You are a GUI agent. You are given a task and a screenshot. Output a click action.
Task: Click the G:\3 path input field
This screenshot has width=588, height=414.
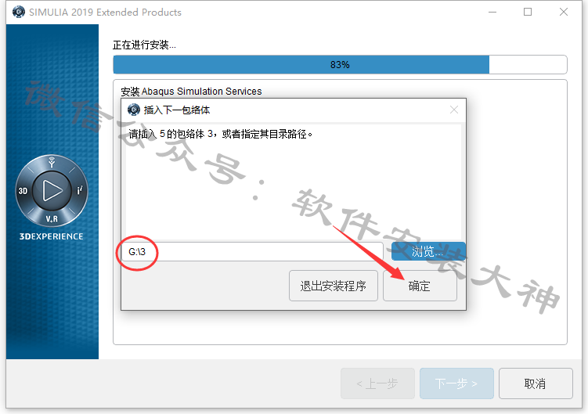click(252, 252)
